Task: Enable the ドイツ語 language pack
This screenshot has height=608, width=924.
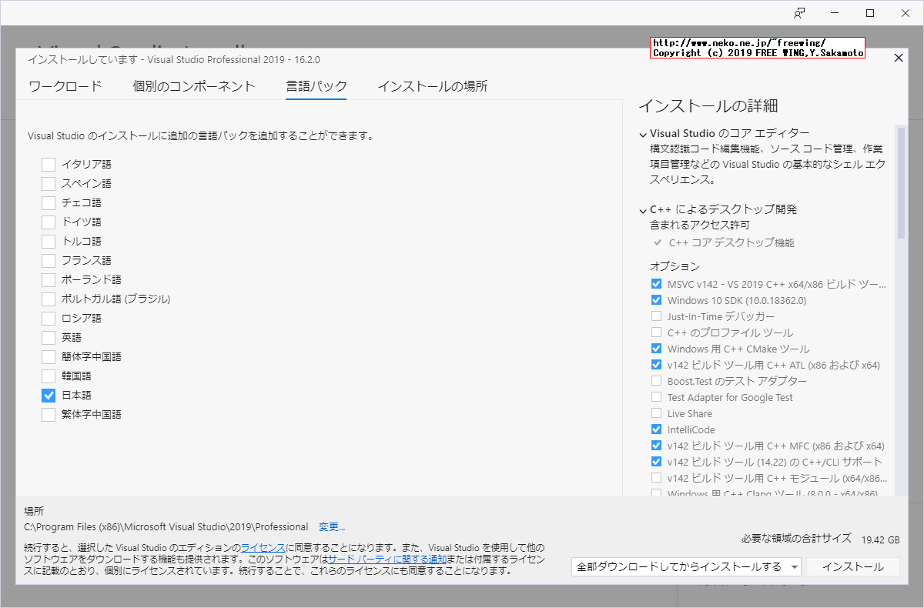Action: tap(48, 222)
